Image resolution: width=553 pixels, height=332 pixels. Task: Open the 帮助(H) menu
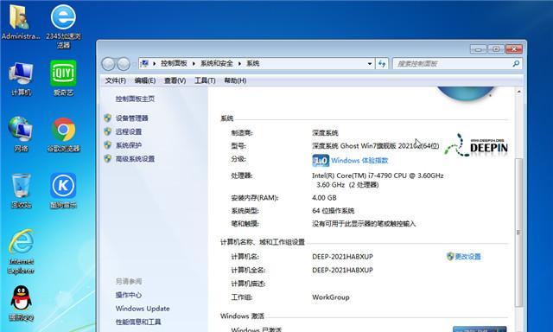click(235, 80)
